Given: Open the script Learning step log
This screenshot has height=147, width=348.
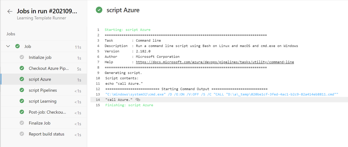Looking at the screenshot, I should coord(43,101).
